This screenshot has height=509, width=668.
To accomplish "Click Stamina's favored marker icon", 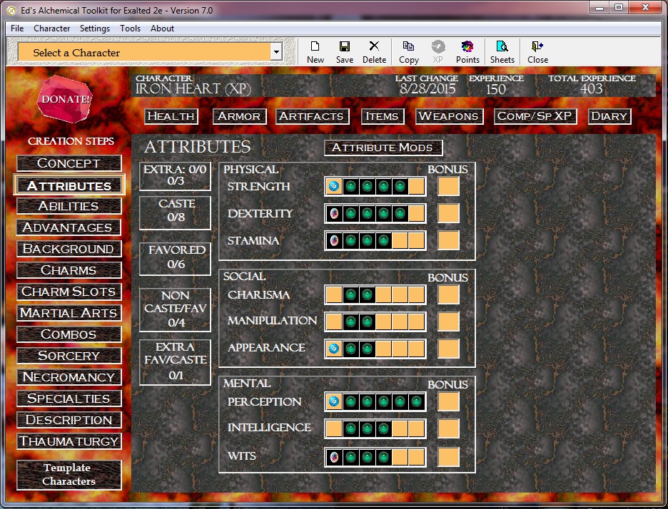I will click(334, 240).
